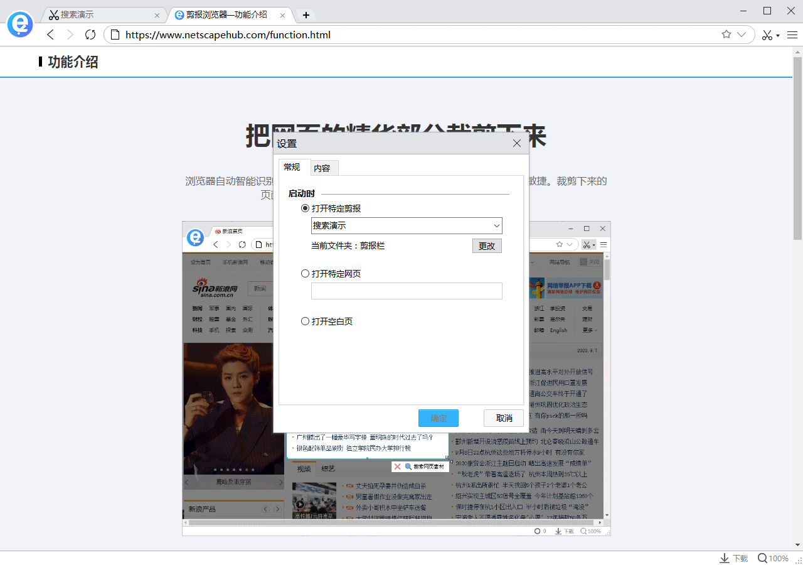The height and width of the screenshot is (565, 803).
Task: Click the page vertical scrollbar thumb
Action: click(x=797, y=148)
